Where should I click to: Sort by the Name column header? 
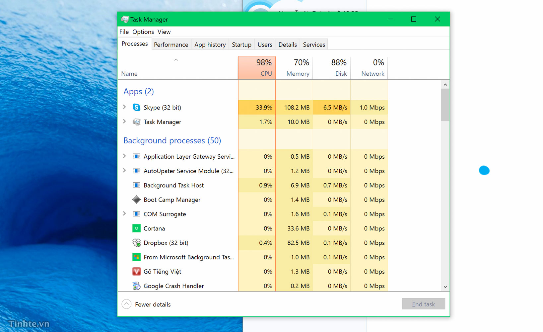click(178, 68)
